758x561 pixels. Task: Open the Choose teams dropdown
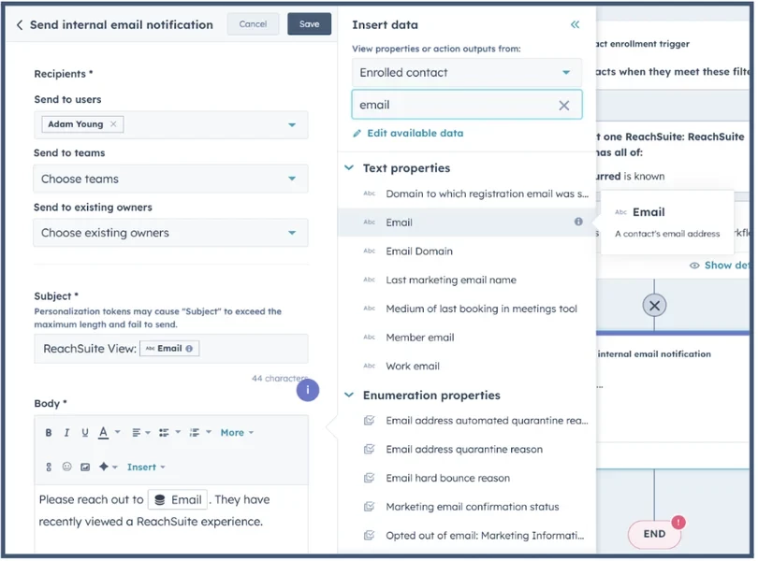(x=170, y=179)
